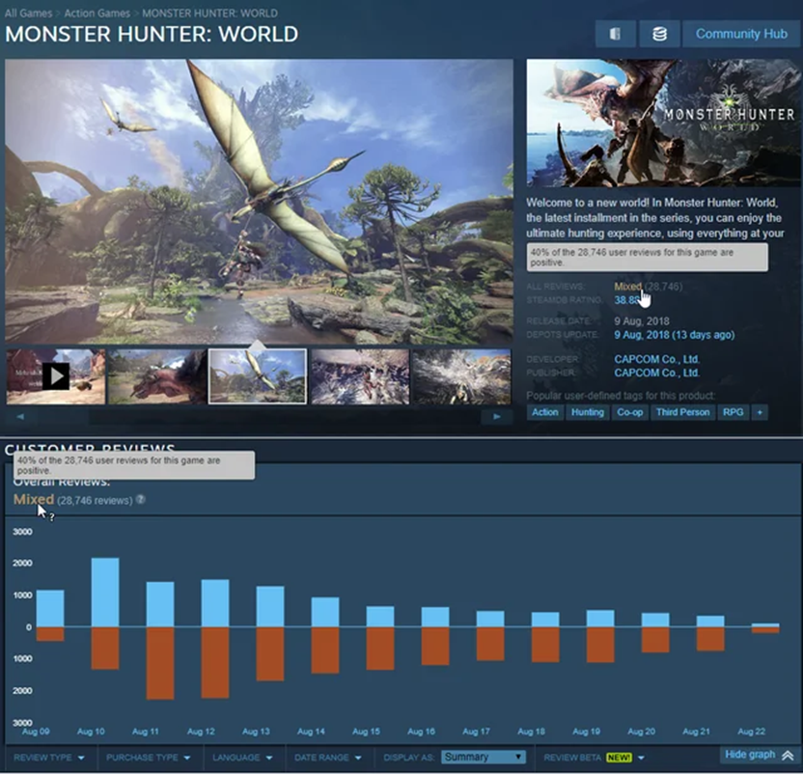Click the SteamDB rating value 38.8
The image size is (803, 774).
626,300
